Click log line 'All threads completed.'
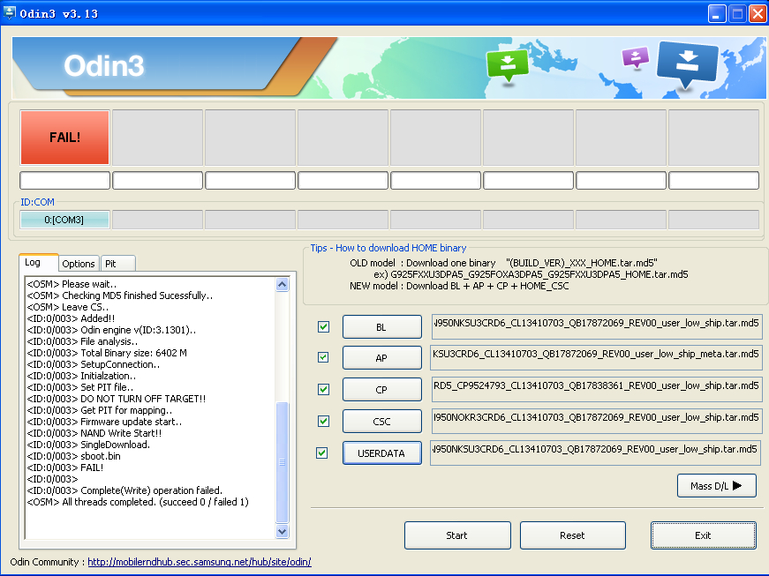 coord(138,502)
